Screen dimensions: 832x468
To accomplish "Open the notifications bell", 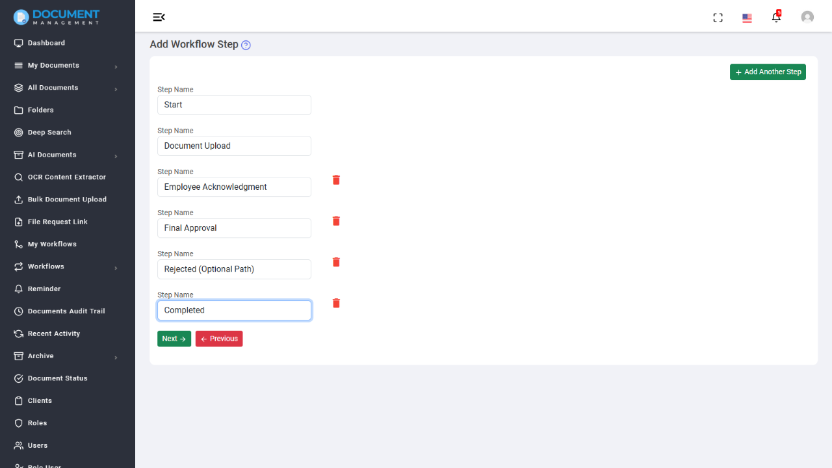I will tap(776, 18).
